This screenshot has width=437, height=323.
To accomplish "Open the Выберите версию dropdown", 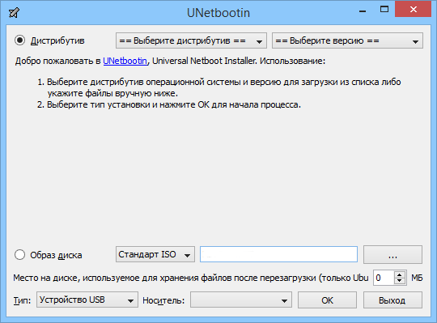I will pos(347,40).
